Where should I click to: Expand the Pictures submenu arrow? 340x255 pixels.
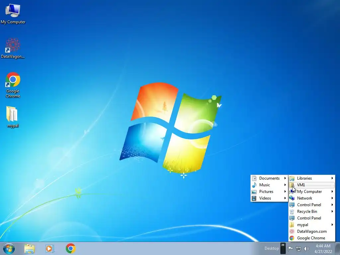point(285,192)
